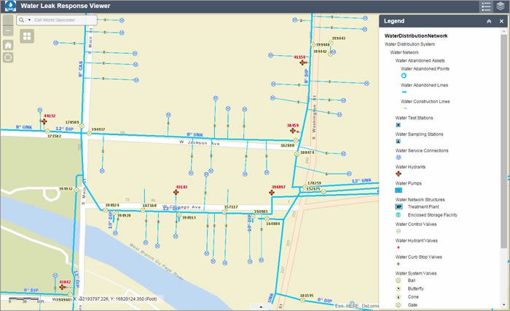Click the Water Service Connections legend symbol
Image resolution: width=510 pixels, height=311 pixels.
(399, 157)
